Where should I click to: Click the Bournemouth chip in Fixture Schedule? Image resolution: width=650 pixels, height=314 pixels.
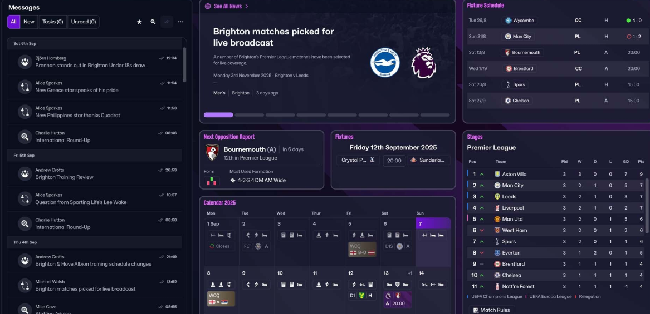click(x=522, y=53)
